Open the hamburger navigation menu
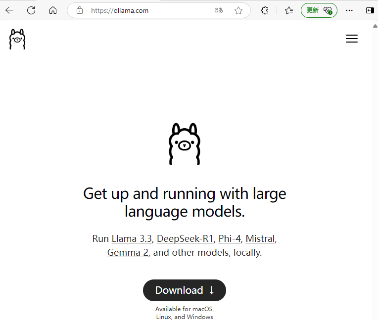Image resolution: width=378 pixels, height=321 pixels. (352, 39)
